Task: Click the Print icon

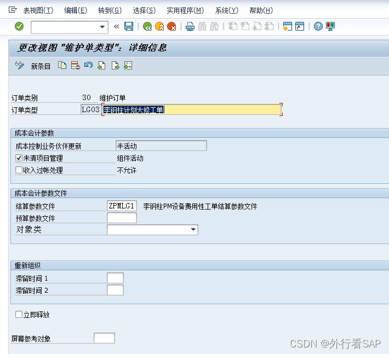Action: click(190, 26)
